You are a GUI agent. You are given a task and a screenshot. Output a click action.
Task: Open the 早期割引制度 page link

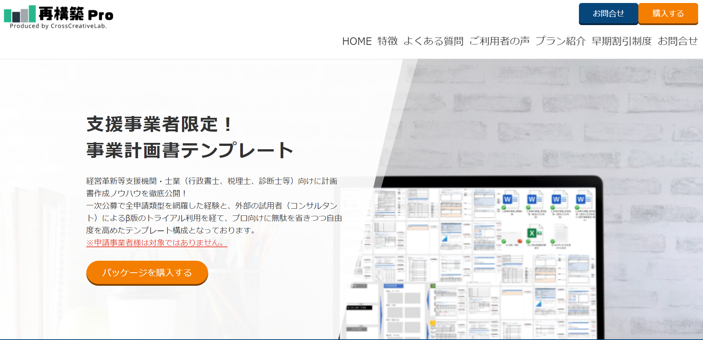[622, 41]
